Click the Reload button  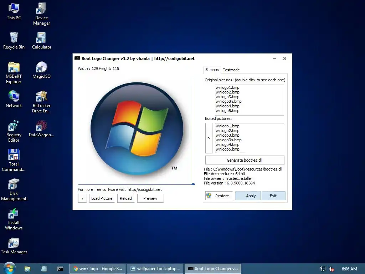(x=126, y=198)
